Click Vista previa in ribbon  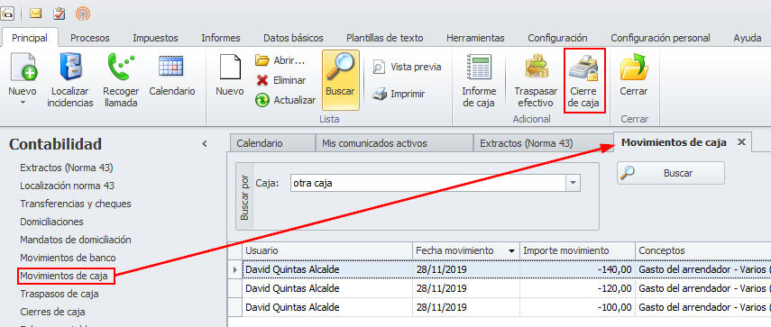click(x=407, y=67)
